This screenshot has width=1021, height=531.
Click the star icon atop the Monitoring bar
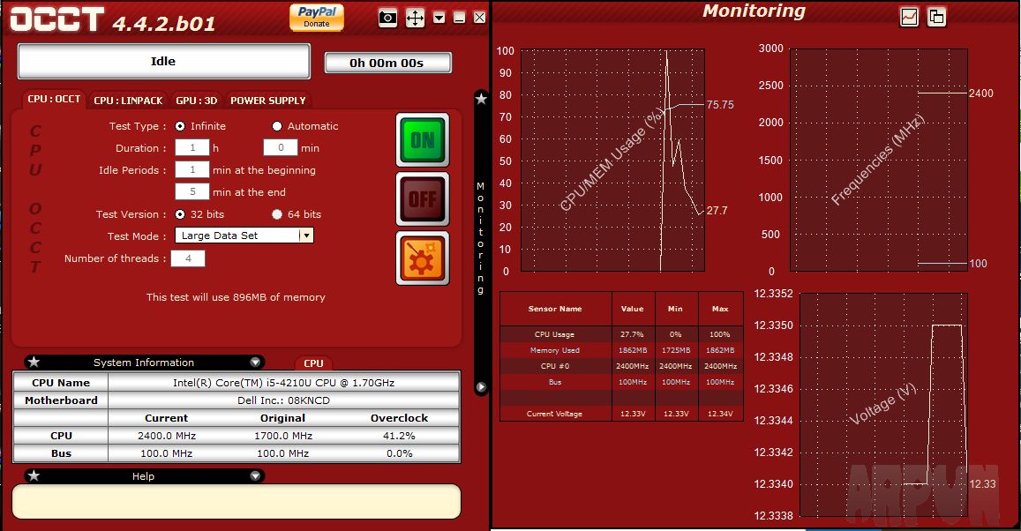[x=481, y=99]
